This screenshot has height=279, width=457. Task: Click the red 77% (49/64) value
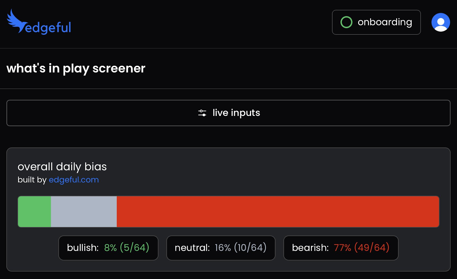click(x=361, y=248)
